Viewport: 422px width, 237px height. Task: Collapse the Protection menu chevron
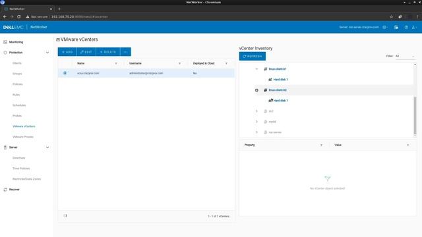47,53
